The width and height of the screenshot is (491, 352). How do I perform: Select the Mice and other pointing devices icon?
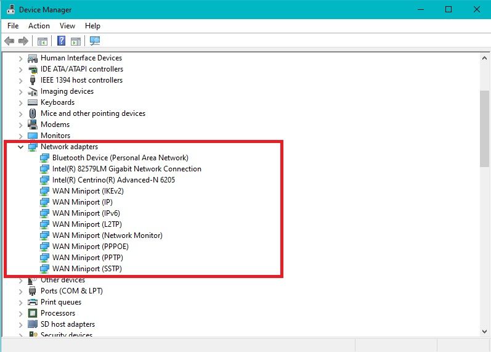point(33,113)
